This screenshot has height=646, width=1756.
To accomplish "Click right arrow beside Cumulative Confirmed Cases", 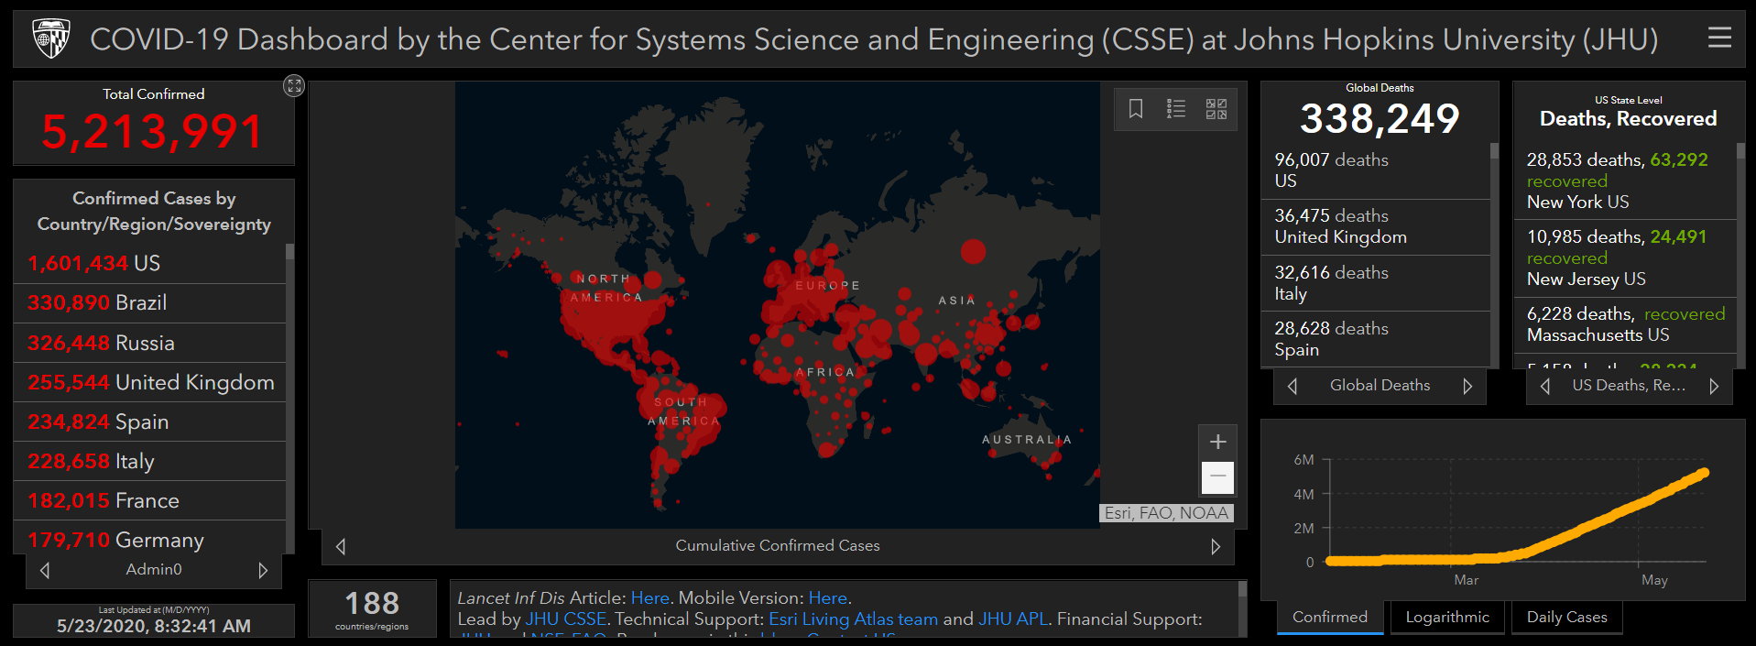I will (x=1216, y=546).
